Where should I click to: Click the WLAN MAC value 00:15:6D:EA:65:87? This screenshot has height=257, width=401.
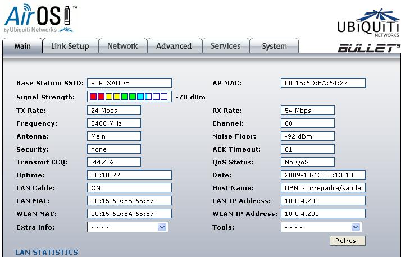point(129,214)
